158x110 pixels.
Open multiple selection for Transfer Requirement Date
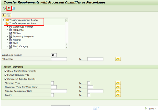118,91
